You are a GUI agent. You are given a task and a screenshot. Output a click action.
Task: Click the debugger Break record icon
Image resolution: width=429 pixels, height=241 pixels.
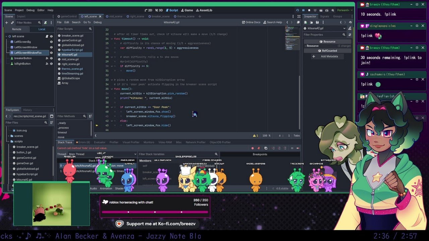252,148
